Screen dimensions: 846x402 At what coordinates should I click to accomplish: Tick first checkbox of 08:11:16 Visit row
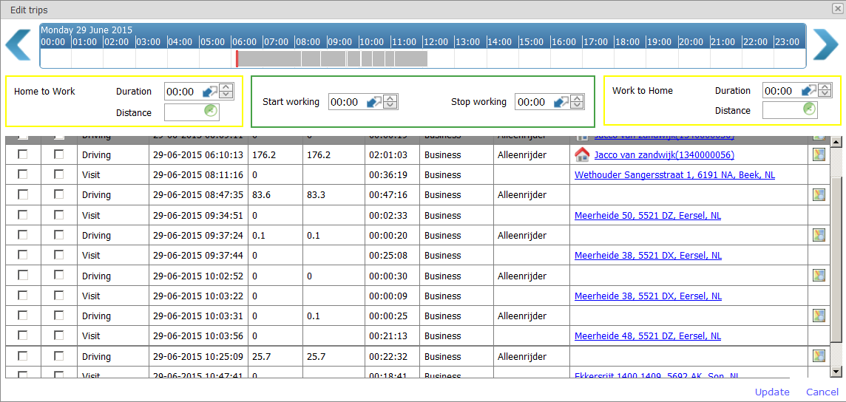click(23, 174)
